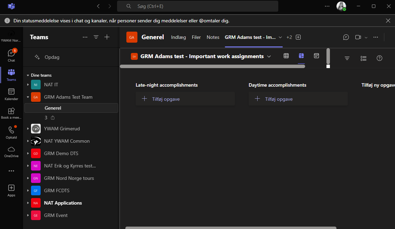Screen dimensions: 395x229
Task: Open the Notes tab
Action: tap(213, 37)
